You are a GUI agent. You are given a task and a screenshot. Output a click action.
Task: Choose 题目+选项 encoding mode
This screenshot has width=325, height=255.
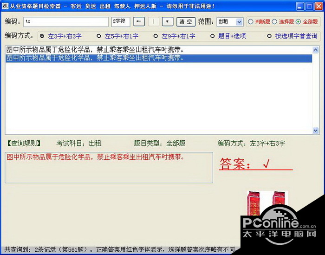tap(212, 36)
